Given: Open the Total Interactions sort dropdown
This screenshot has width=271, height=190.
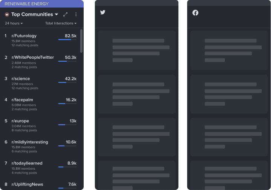Looking at the screenshot, I should pos(61,23).
